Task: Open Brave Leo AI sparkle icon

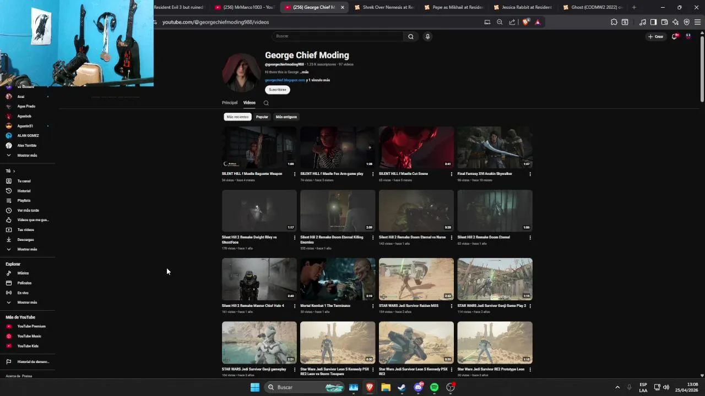Action: click(675, 22)
